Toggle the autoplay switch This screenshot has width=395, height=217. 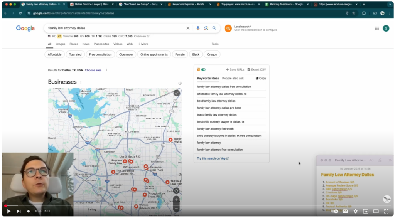(x=335, y=211)
